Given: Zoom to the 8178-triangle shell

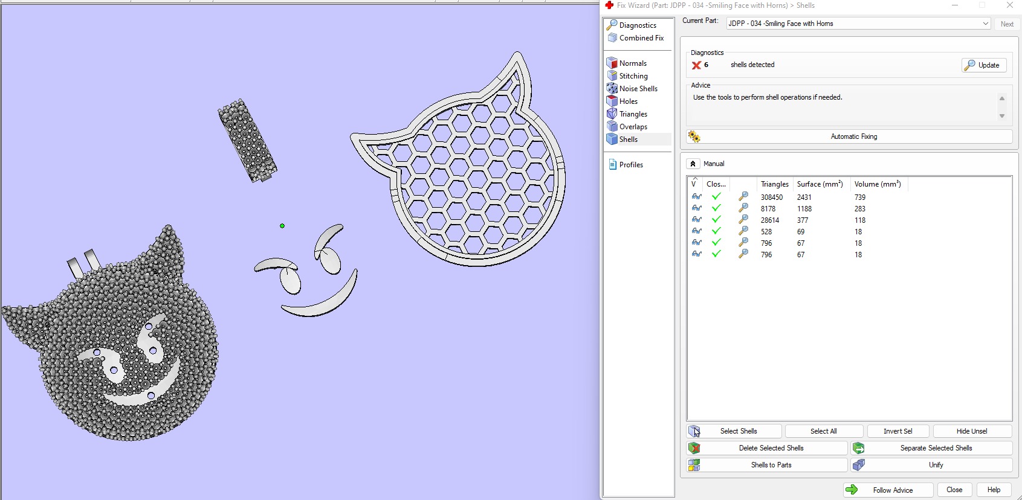Looking at the screenshot, I should 743,208.
